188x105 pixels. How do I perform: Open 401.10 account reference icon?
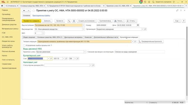coord(66,59)
